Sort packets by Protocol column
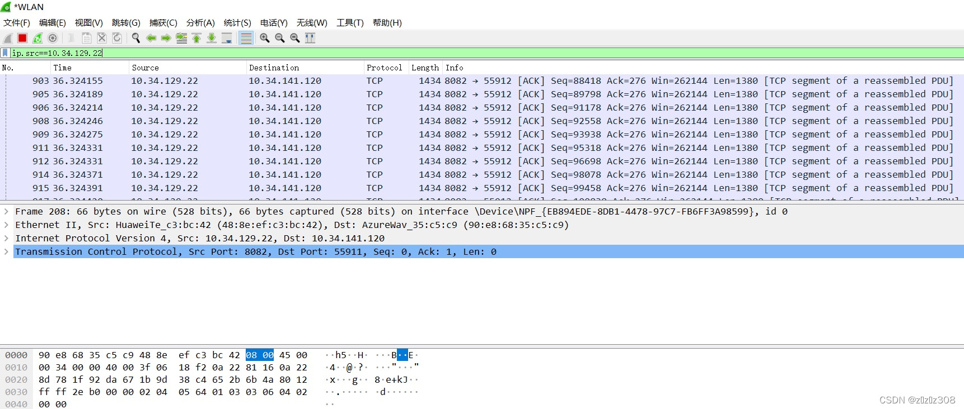 pyautogui.click(x=387, y=68)
